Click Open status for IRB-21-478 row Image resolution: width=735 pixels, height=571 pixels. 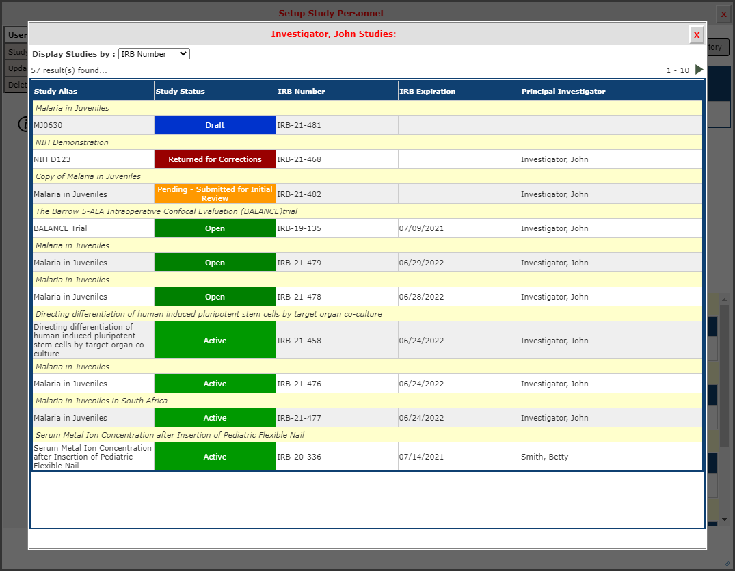[x=215, y=297]
